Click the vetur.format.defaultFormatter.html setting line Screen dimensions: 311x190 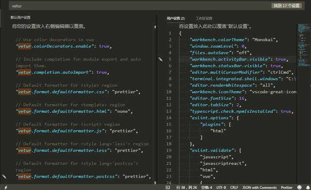[74, 111]
